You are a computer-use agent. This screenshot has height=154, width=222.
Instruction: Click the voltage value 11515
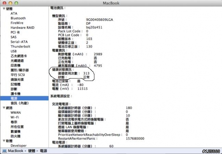point(83,89)
